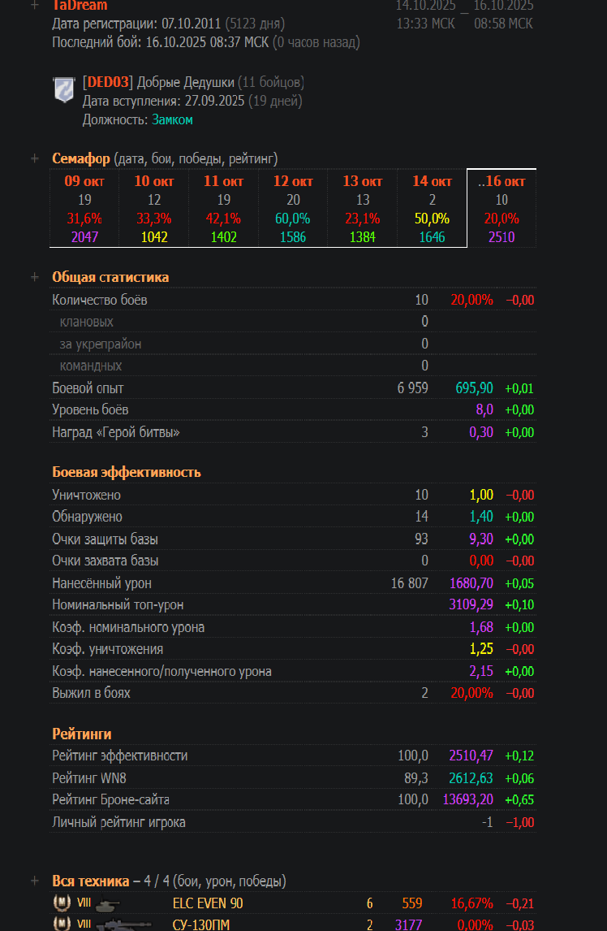Click the Рейтинг WN8 row value 2612,63
The image size is (607, 931).
click(x=471, y=778)
